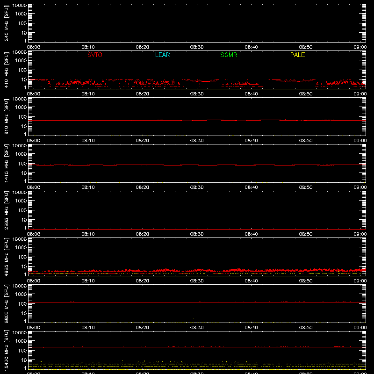
Task: Click the red SVTO trace in the 1415 MHz panel
Action: point(197,165)
